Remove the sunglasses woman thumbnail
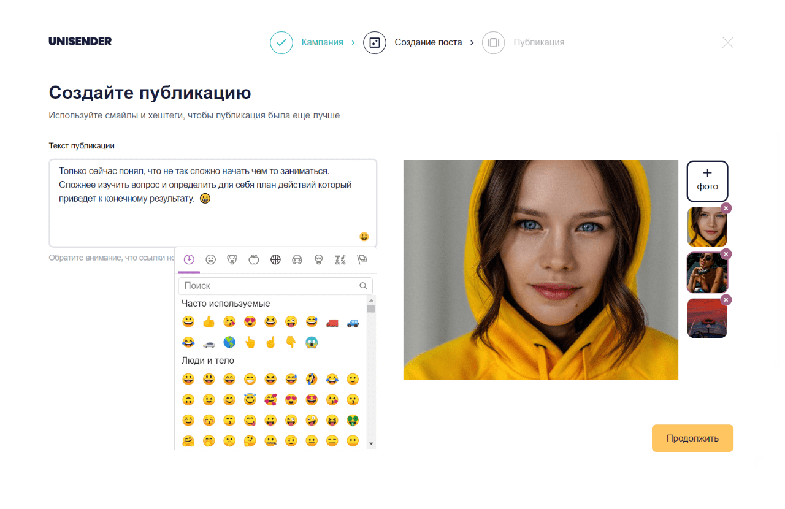This screenshot has width=785, height=509. 726,254
